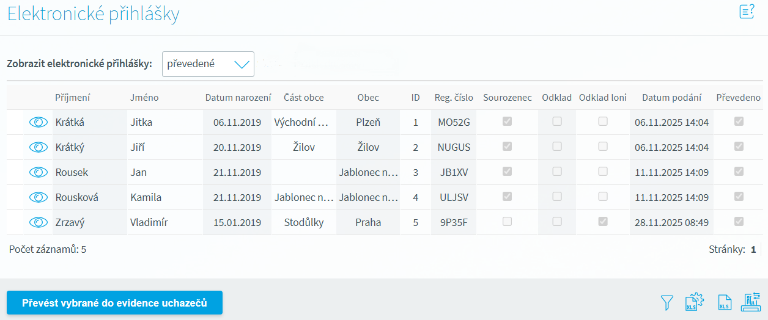
Task: Toggle Převedeno checkbox in Rousková row
Action: [x=739, y=197]
